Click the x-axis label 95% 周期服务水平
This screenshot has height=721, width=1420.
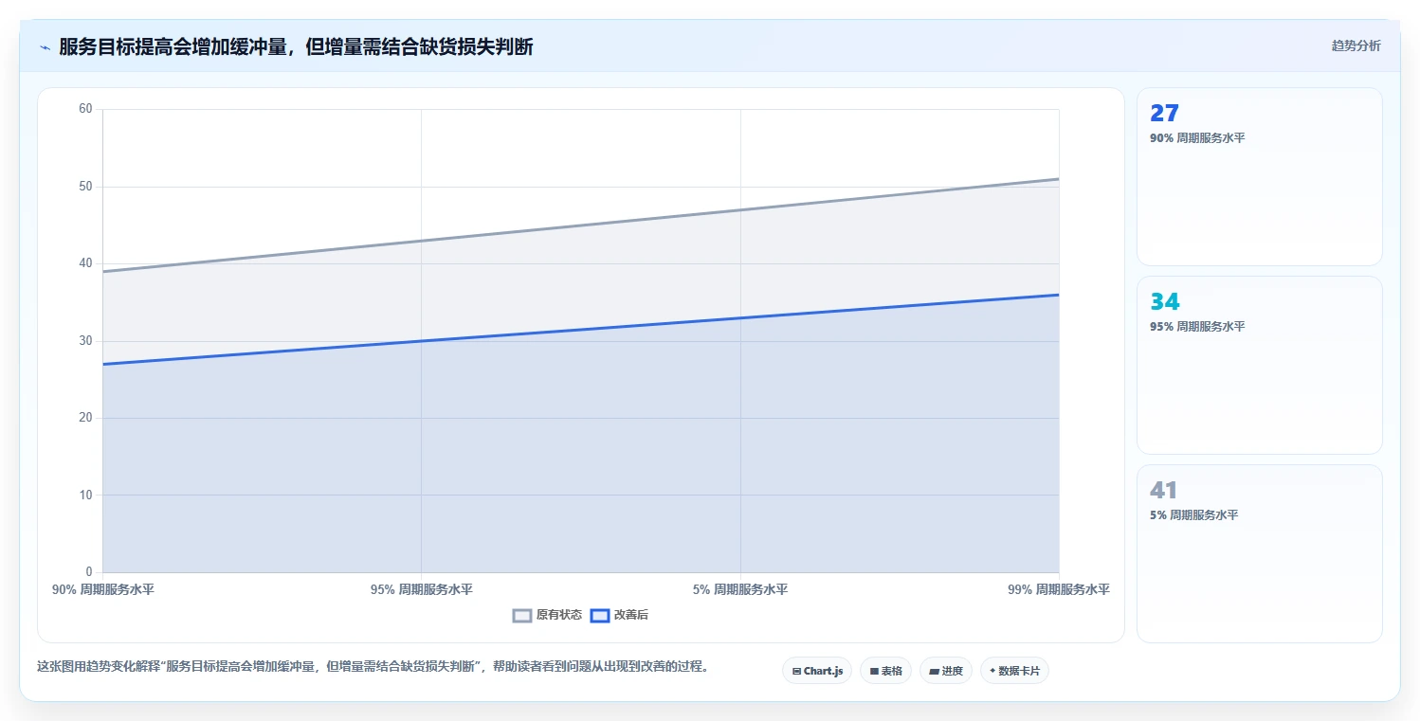point(422,589)
